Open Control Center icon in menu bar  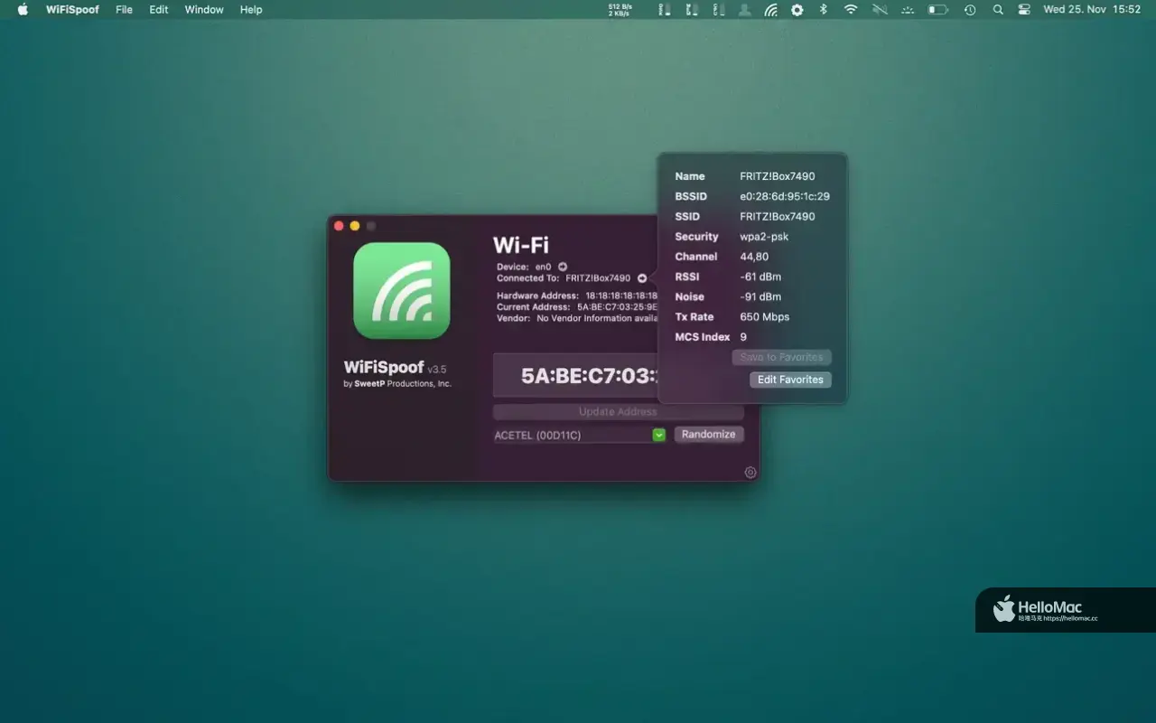click(1024, 10)
